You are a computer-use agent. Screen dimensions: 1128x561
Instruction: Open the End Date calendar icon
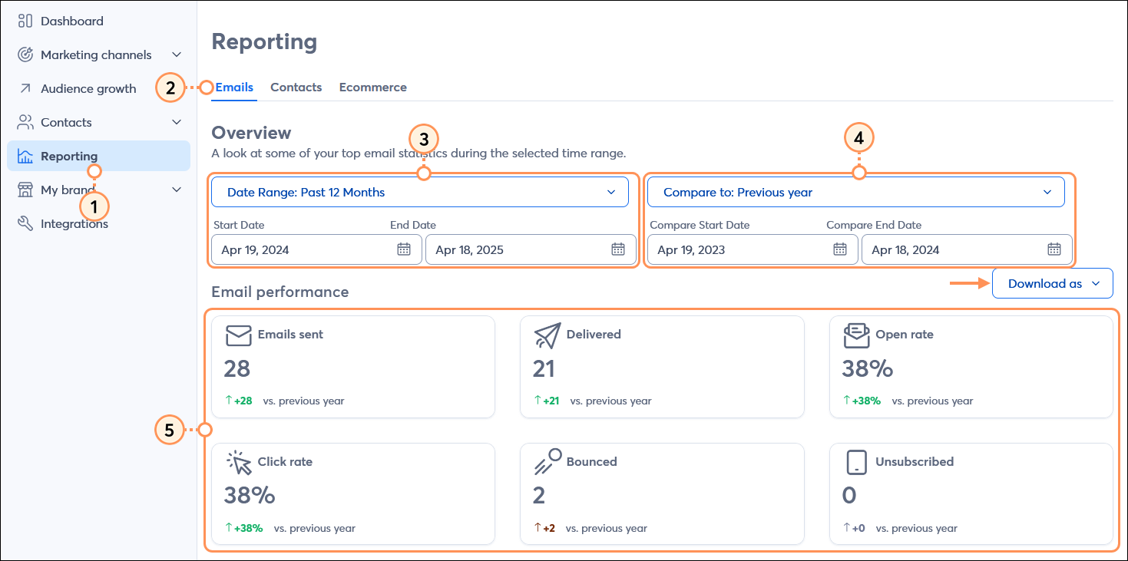coord(618,249)
